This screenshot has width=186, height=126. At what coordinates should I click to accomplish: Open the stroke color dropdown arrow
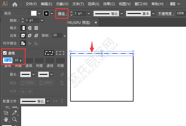tap(52, 13)
